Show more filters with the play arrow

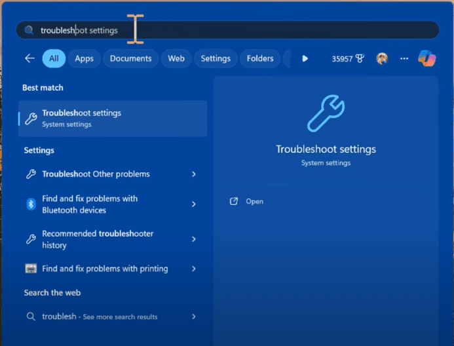[x=305, y=59]
